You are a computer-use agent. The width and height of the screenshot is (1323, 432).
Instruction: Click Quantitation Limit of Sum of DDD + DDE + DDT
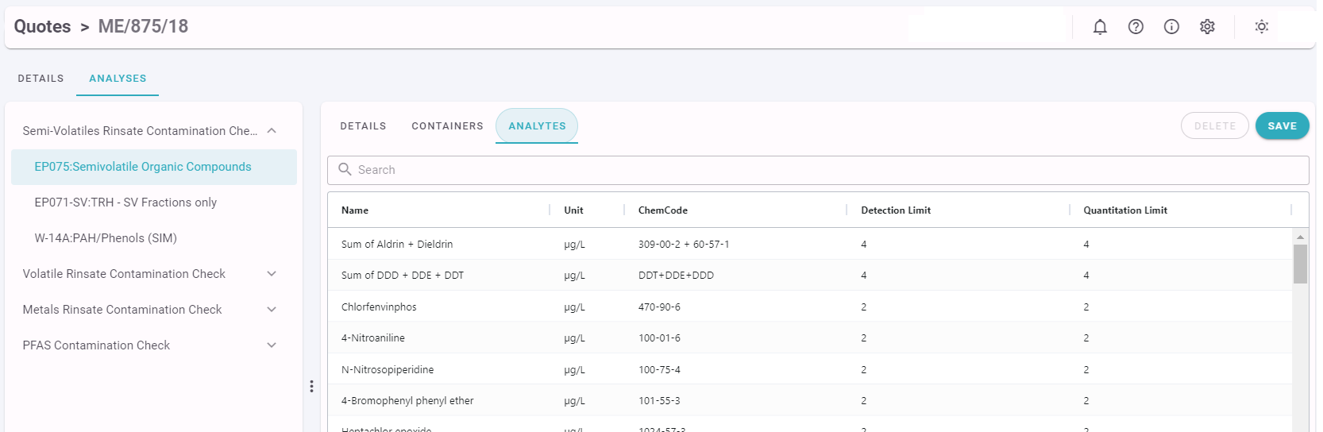pyautogui.click(x=1086, y=276)
